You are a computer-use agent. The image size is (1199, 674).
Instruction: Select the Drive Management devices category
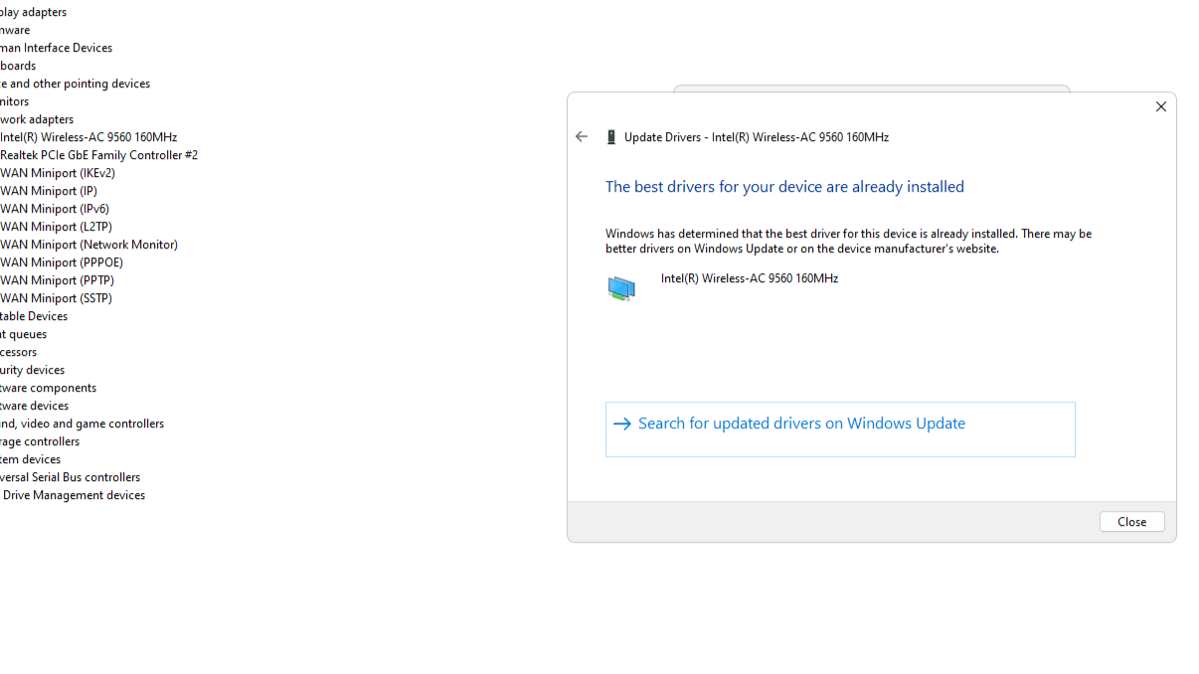pos(73,495)
